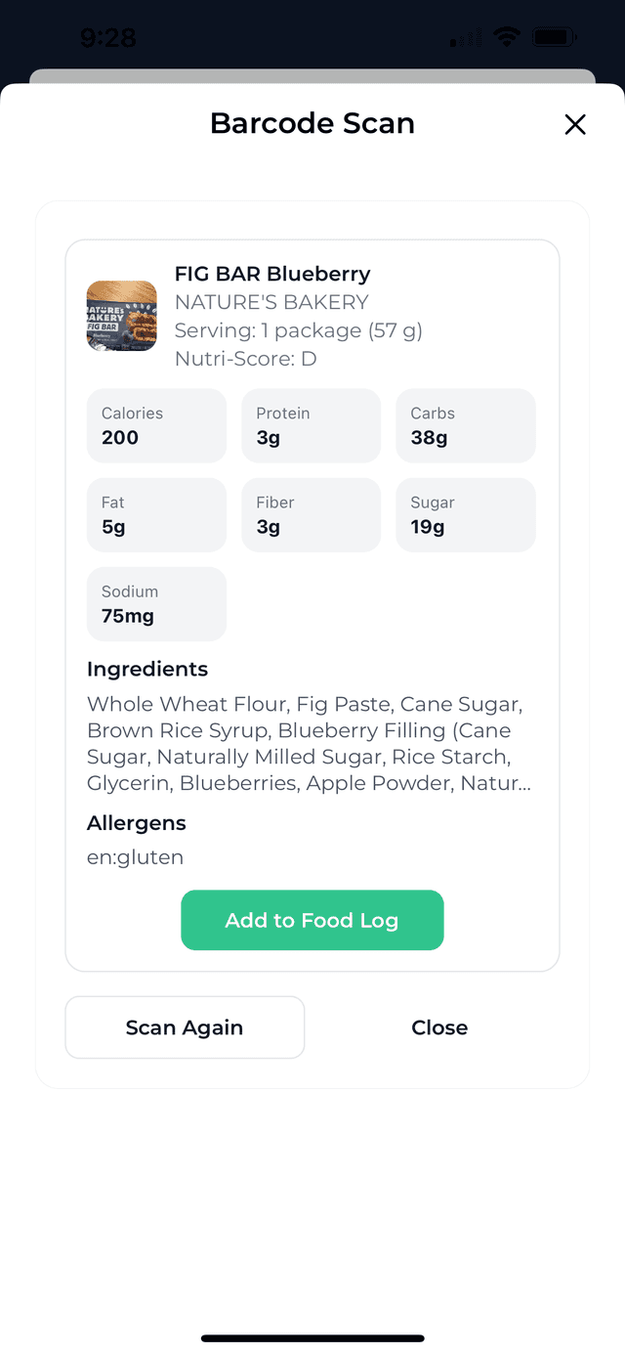Tap the Wi-Fi icon in the status bar
This screenshot has width=625, height=1354.
(x=505, y=36)
